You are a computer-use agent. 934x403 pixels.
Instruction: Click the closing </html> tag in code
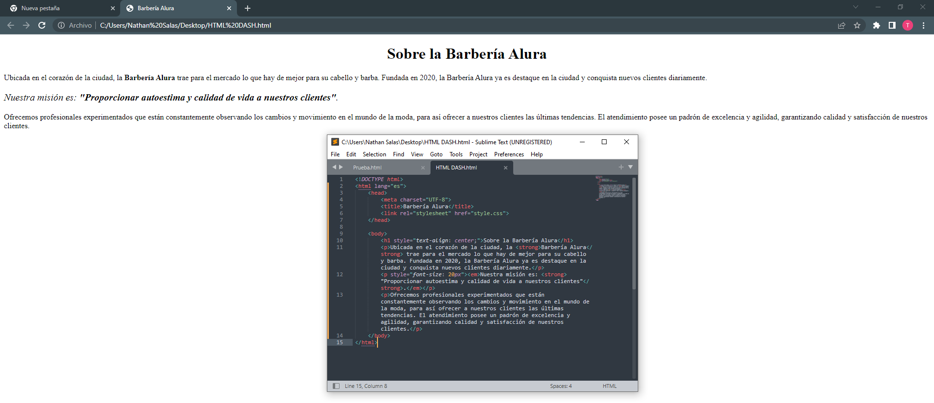click(x=366, y=342)
